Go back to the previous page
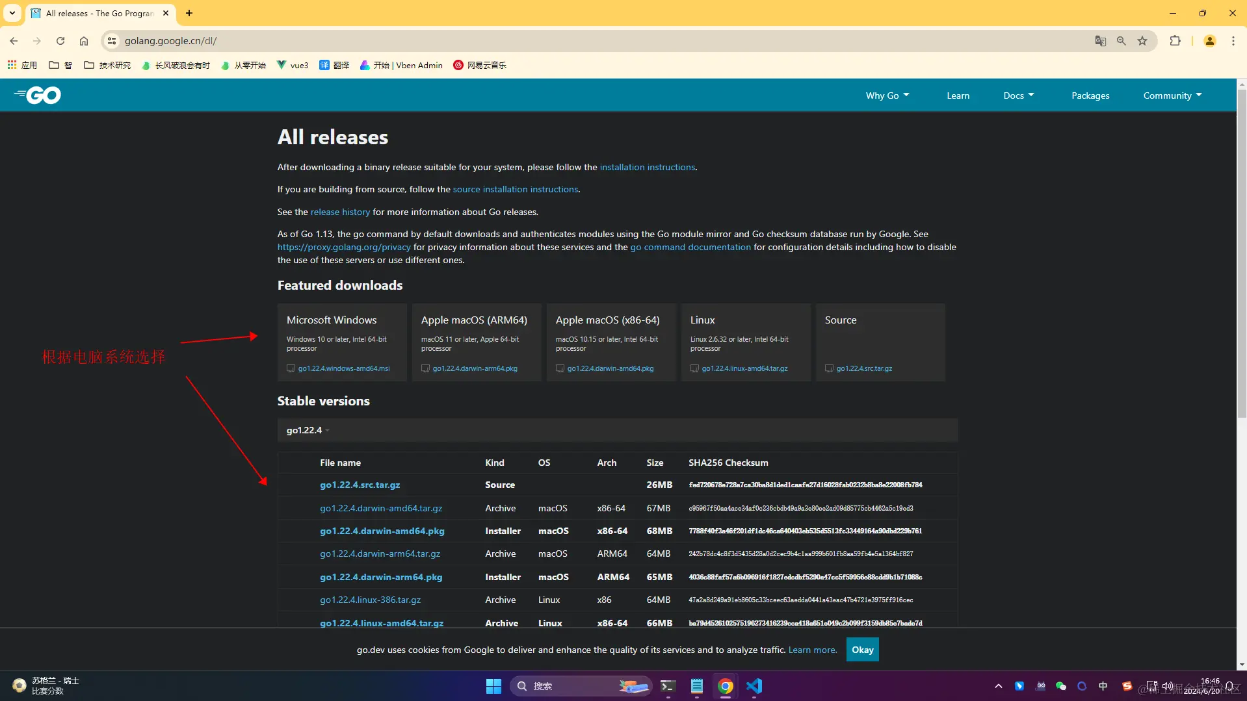Screen dimensions: 1247x701 [14, 41]
